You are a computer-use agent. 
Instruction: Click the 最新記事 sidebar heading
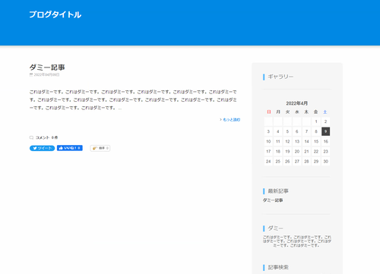pyautogui.click(x=278, y=191)
